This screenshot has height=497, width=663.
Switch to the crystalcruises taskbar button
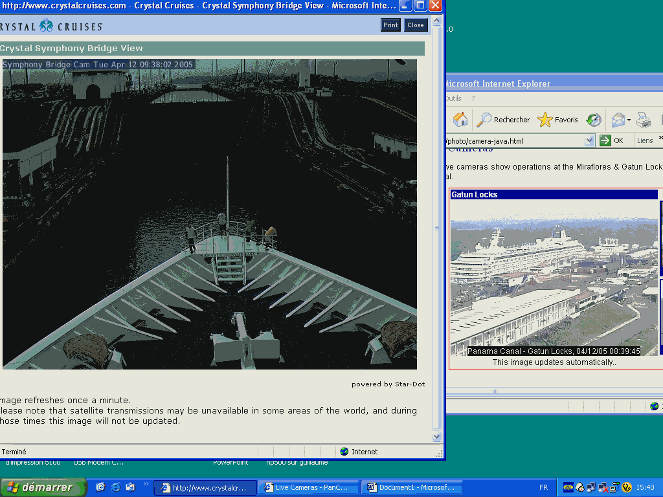tap(205, 488)
